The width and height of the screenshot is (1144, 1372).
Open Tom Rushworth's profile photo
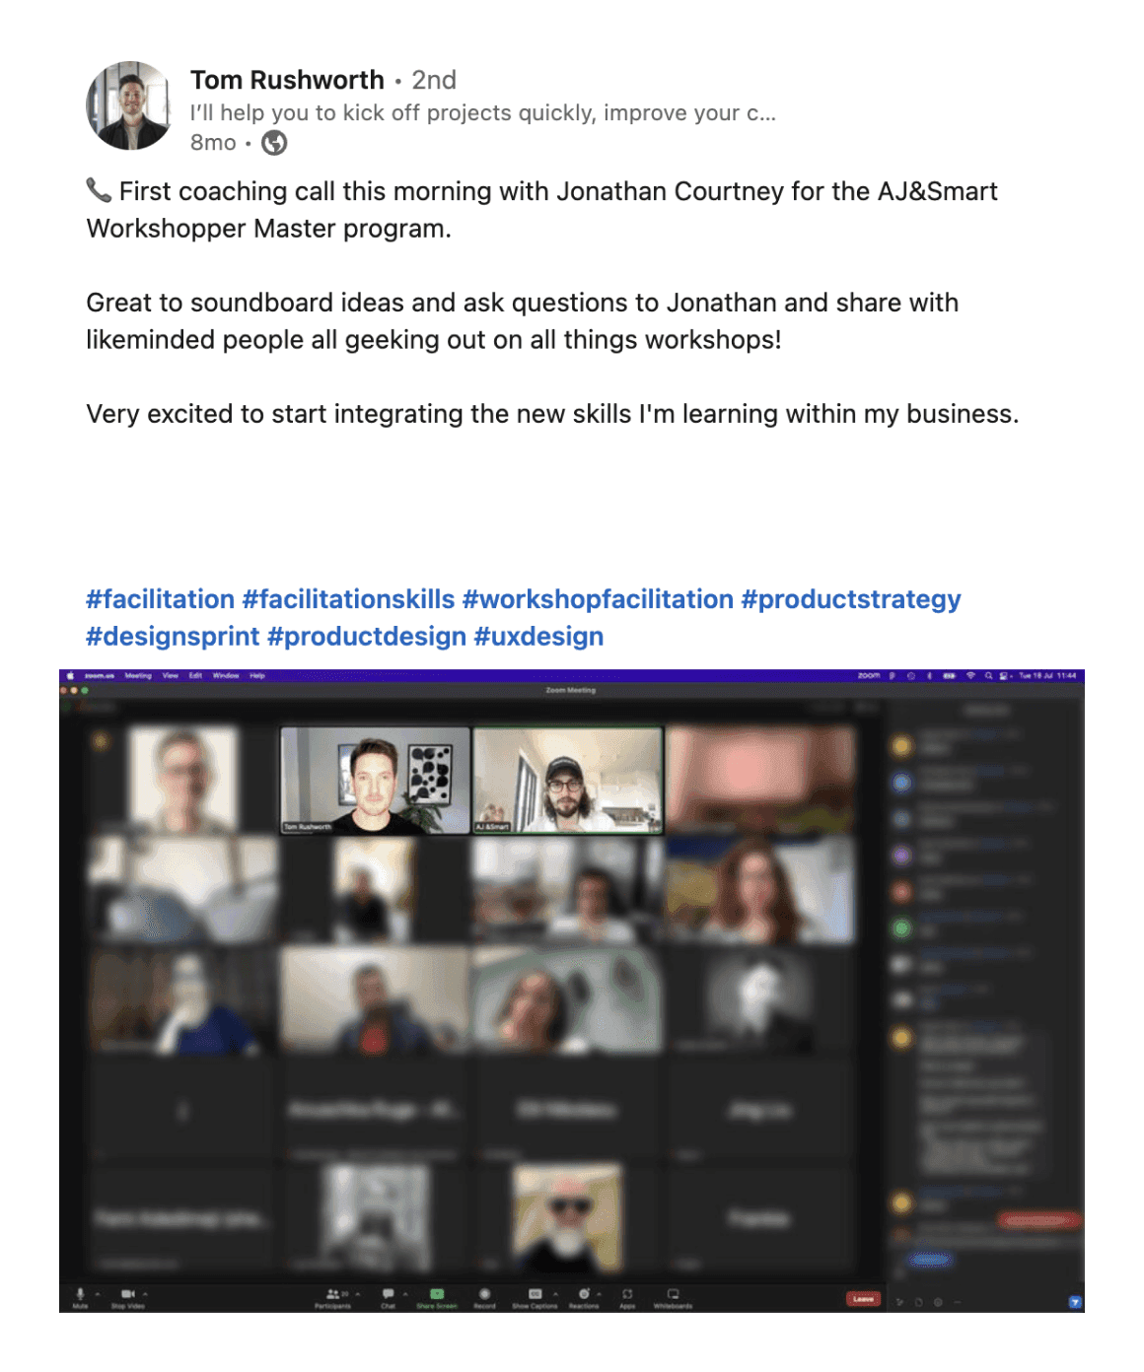coord(129,105)
